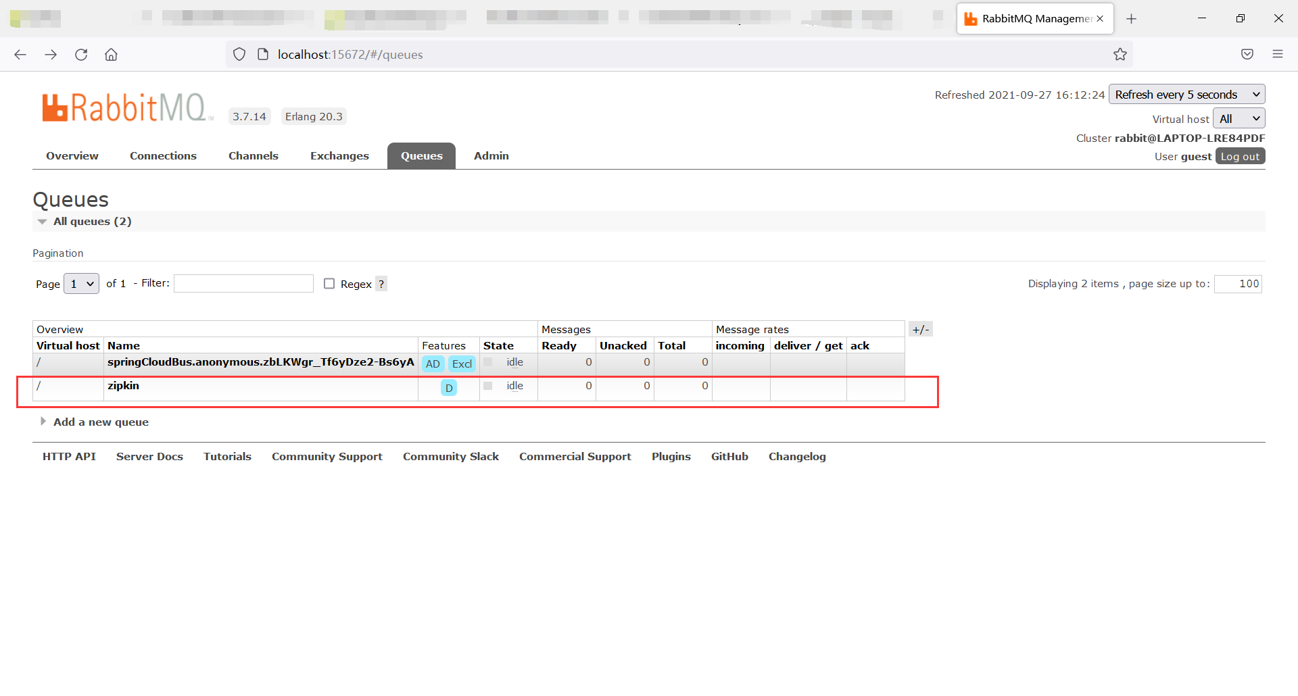Open the Changelog footer link
Image resolution: width=1298 pixels, height=696 pixels.
click(797, 457)
